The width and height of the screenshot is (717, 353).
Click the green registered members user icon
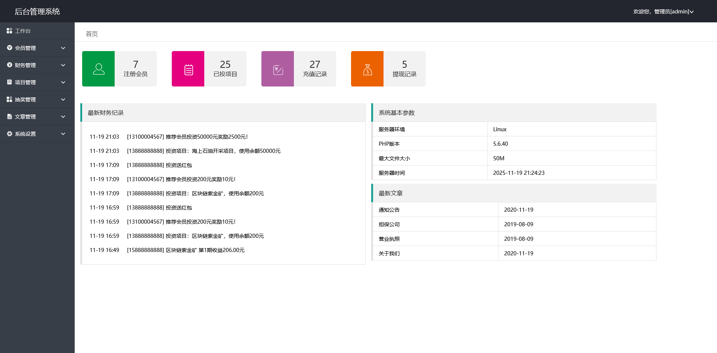click(x=99, y=69)
